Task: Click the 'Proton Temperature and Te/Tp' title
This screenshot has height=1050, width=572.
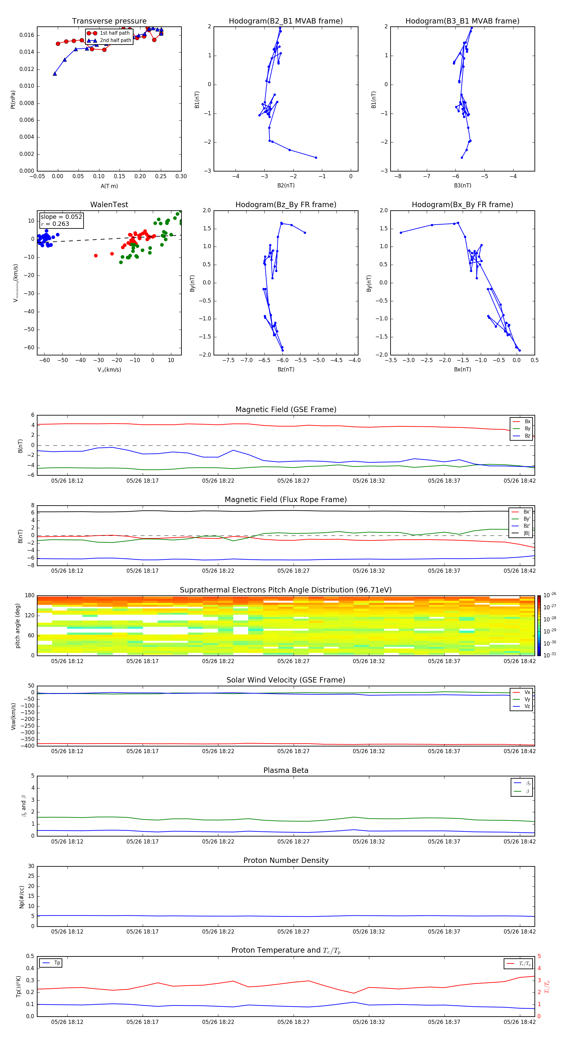Action: tap(286, 950)
